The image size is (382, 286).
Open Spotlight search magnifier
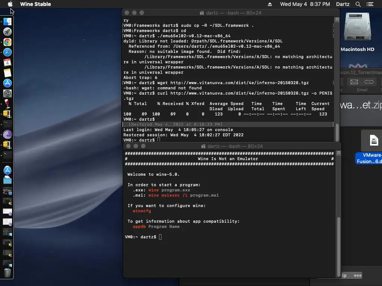coord(358,4)
